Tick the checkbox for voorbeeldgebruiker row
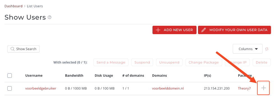The image size is (276, 110). coord(10,88)
